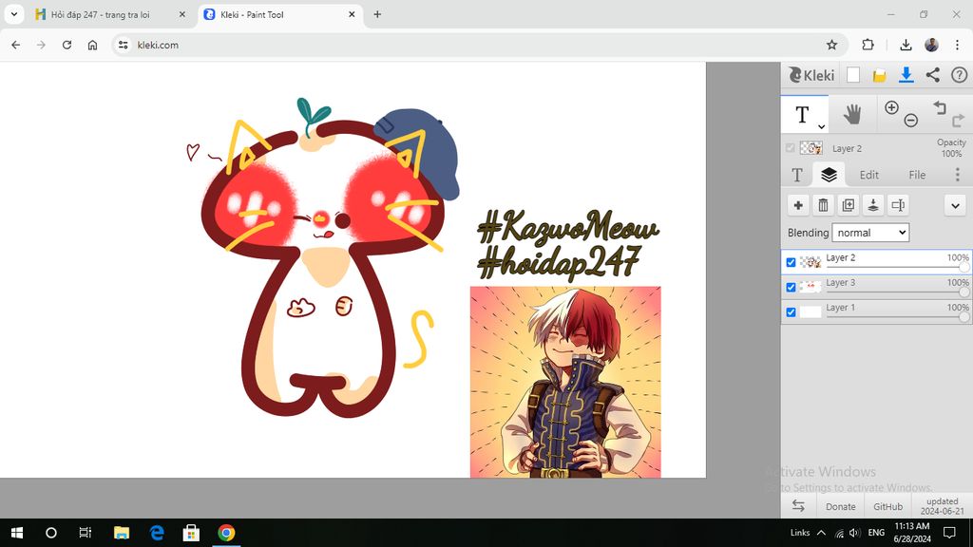
Task: Zoom in with the plus magnifier
Action: pos(891,107)
